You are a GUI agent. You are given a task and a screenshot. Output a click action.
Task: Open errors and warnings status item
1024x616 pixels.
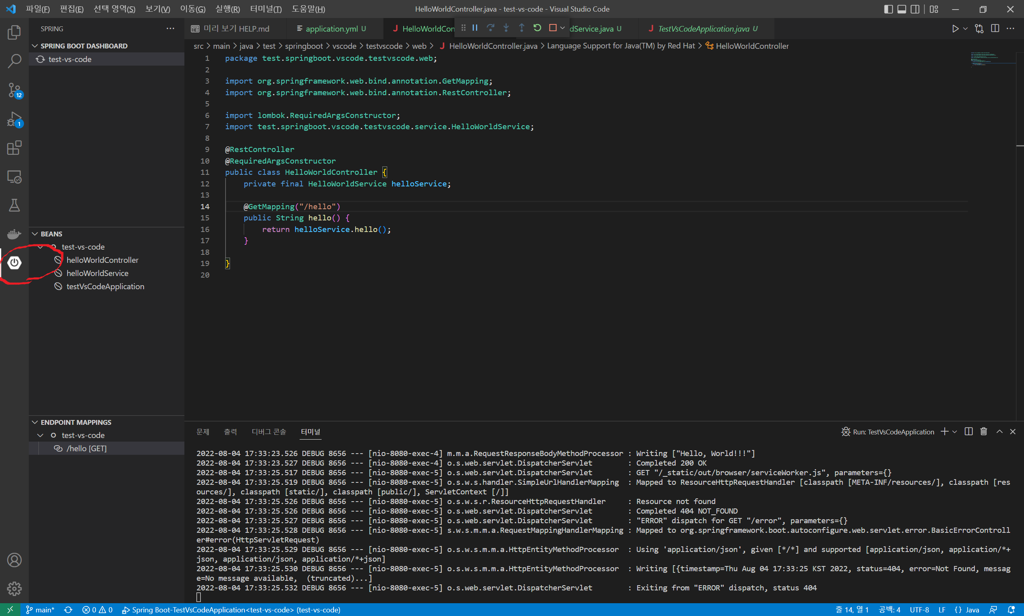[97, 610]
